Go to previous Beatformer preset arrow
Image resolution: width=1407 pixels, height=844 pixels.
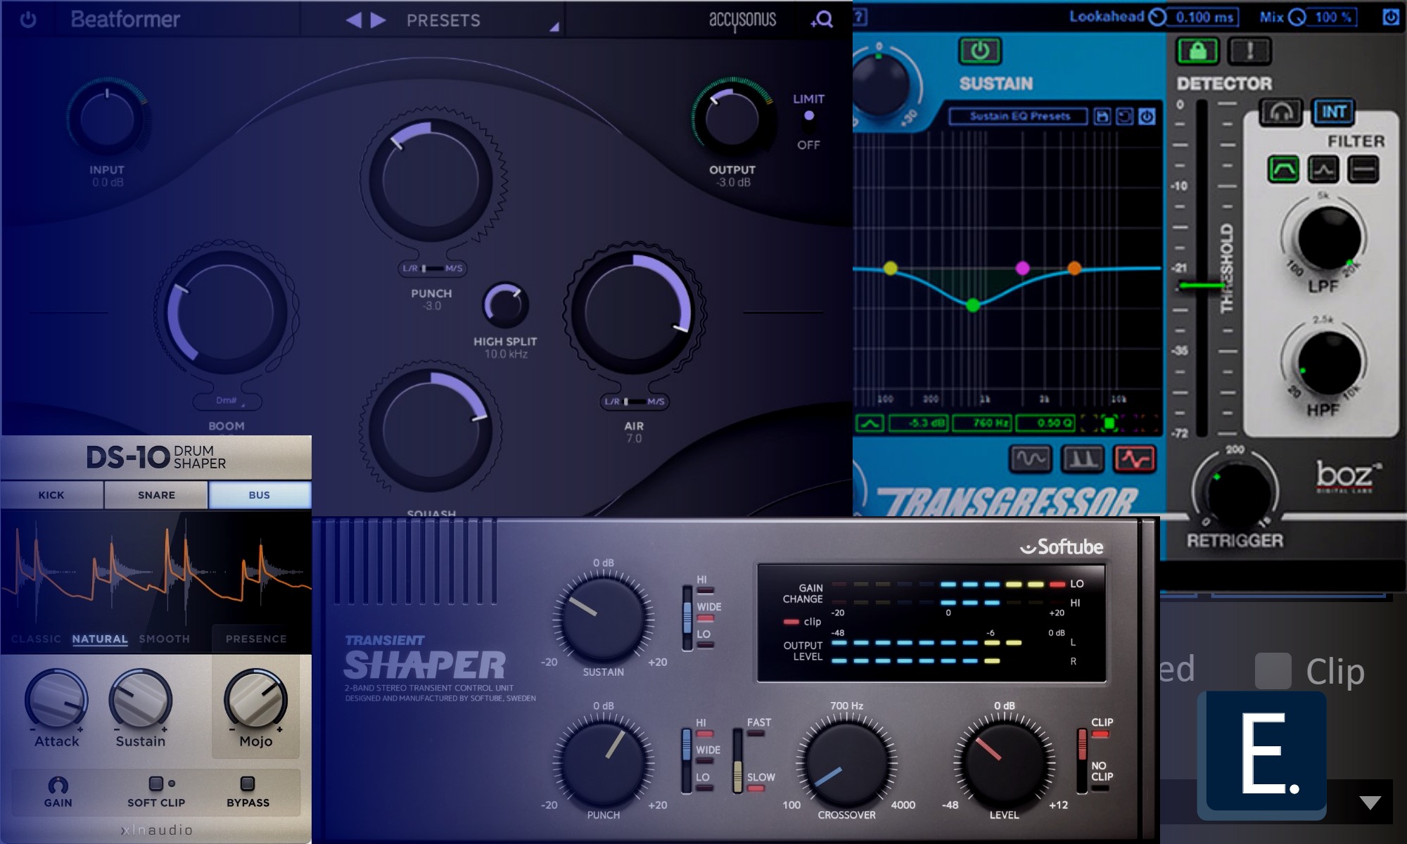[x=353, y=20]
